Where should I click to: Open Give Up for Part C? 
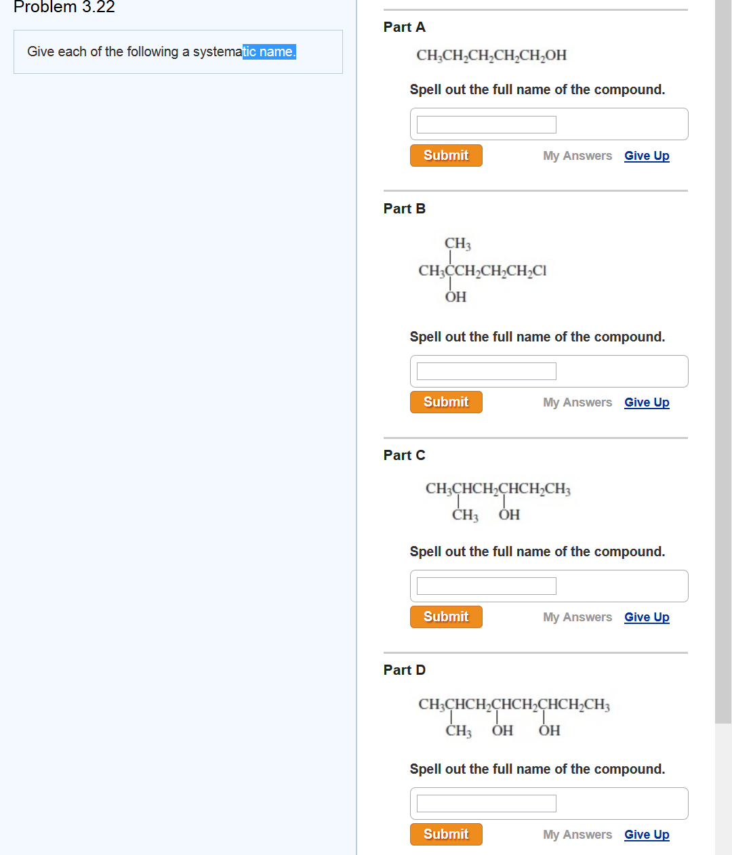pos(646,617)
